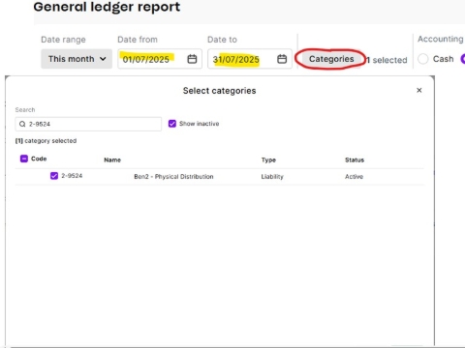The image size is (465, 348).
Task: Click the Liability type cell
Action: (x=272, y=177)
